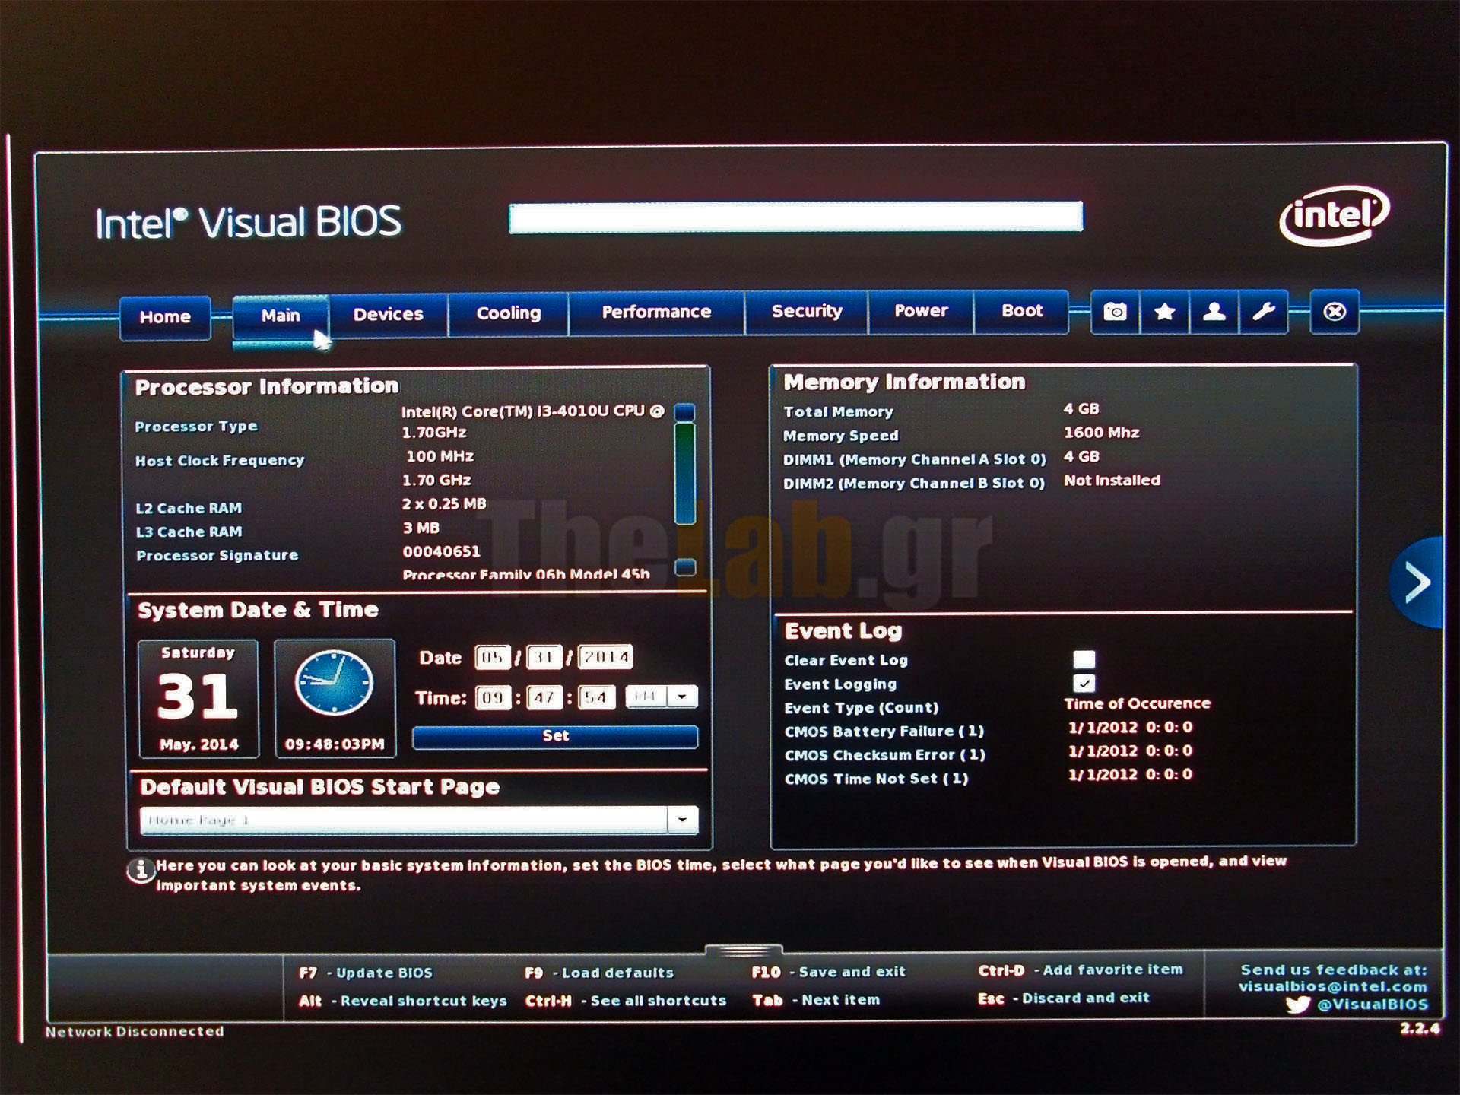Click the Processor Information scrollbar

(684, 475)
